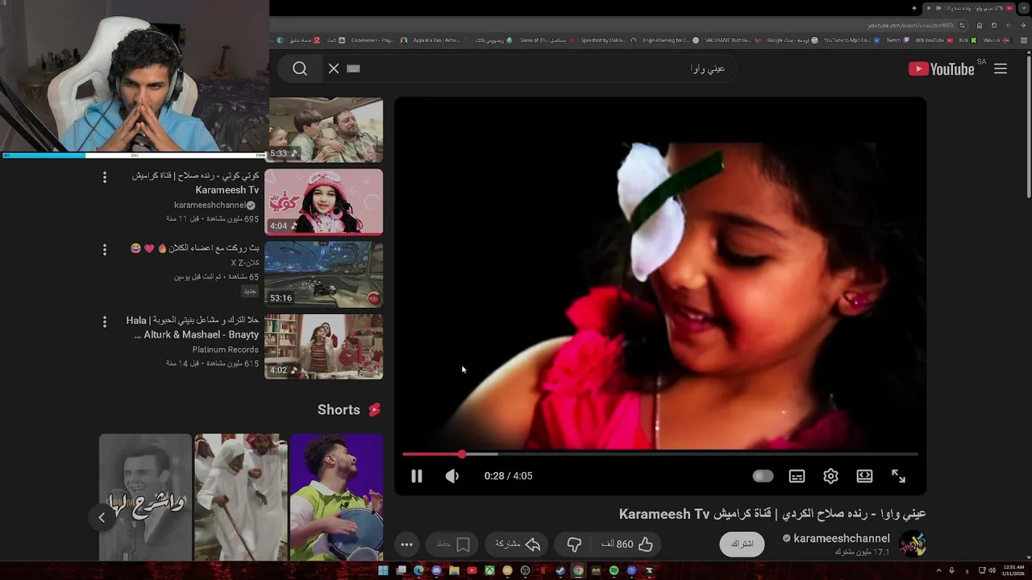This screenshot has height=580, width=1032.
Task: Open Discord from taskbar
Action: (436, 570)
